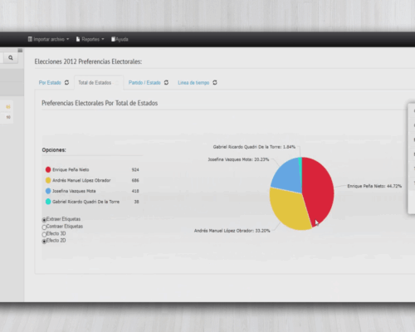Select Contraer Etiquetas radio option
The image size is (415, 332).
(44, 227)
